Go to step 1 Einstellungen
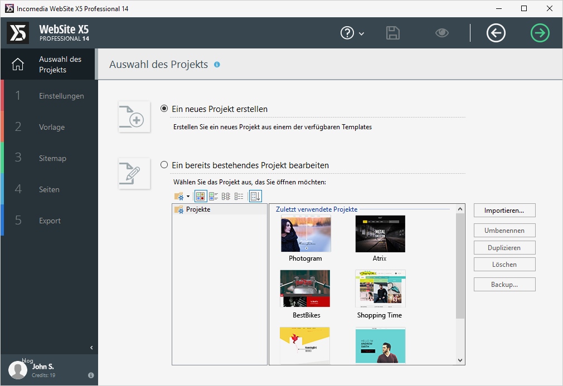Viewport: 563px width, 386px height. coord(49,96)
